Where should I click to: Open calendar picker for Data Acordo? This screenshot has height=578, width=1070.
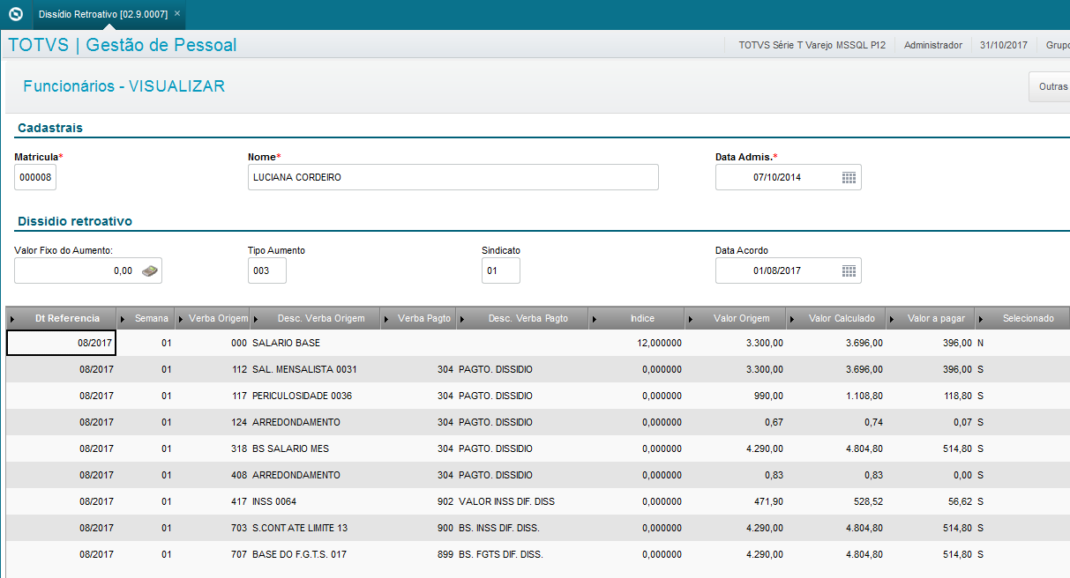(849, 270)
